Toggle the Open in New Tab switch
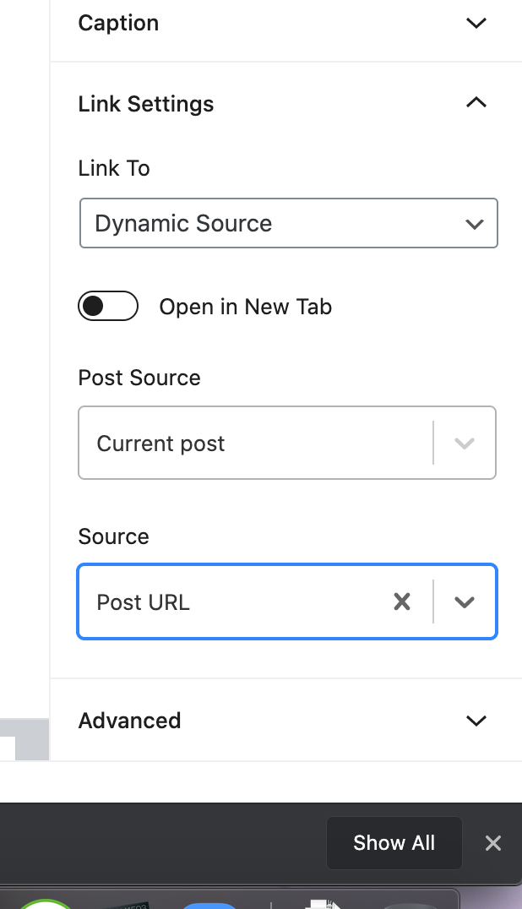This screenshot has height=909, width=522. 108,306
